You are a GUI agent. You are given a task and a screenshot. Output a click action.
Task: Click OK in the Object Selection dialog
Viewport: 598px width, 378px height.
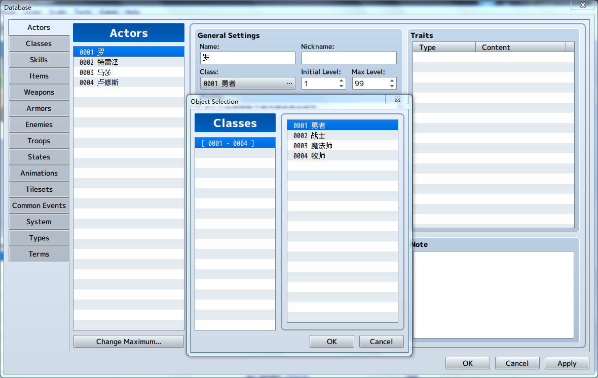point(332,342)
